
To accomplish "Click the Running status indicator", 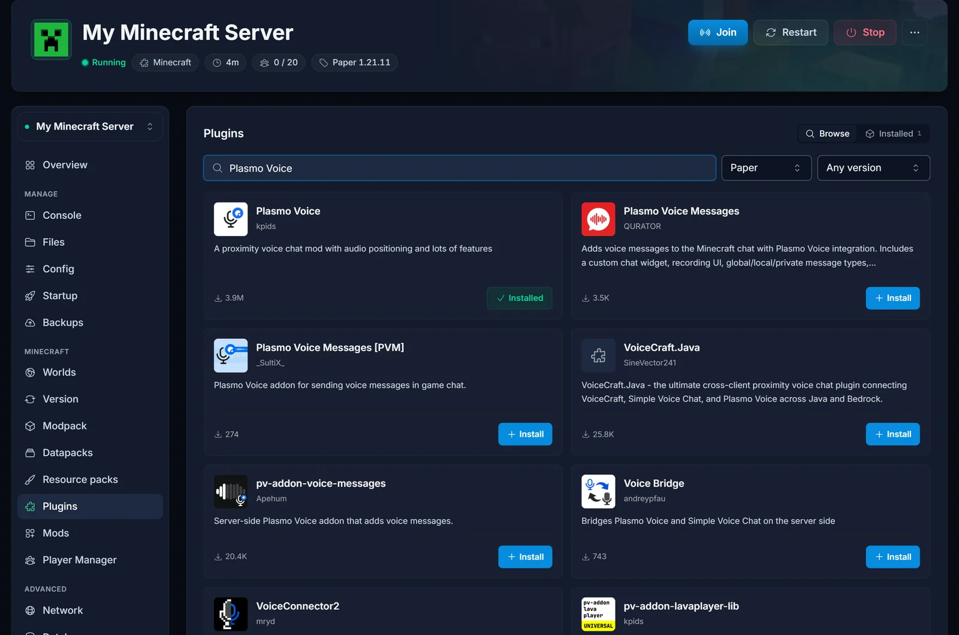I will 104,62.
